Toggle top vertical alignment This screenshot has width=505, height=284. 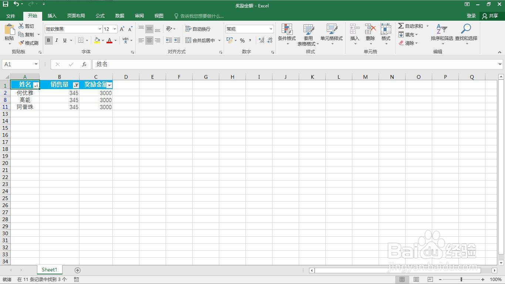pyautogui.click(x=141, y=29)
